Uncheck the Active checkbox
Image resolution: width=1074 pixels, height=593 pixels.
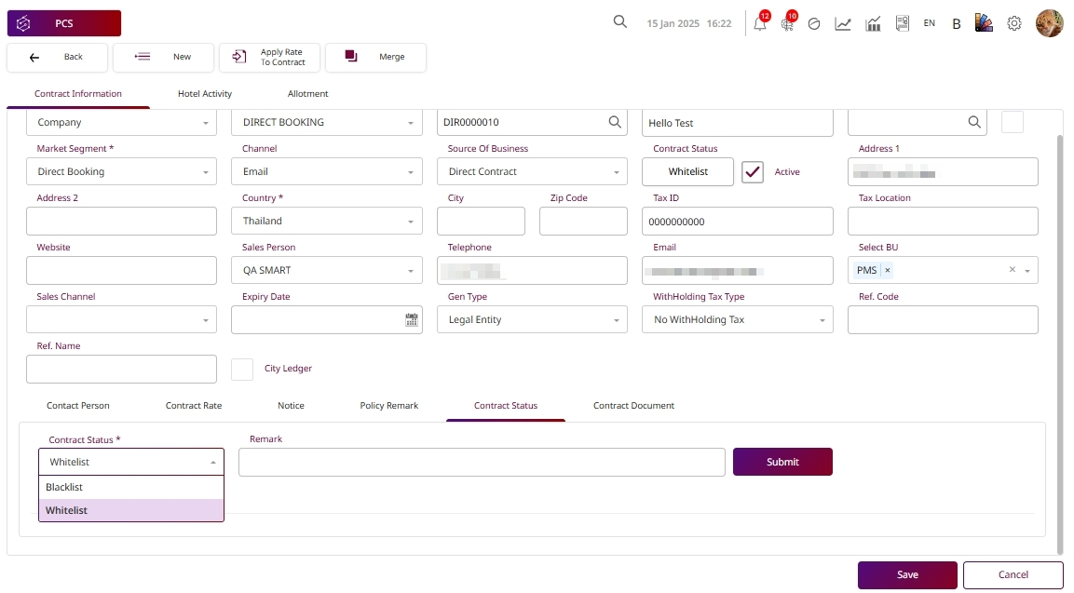point(753,172)
